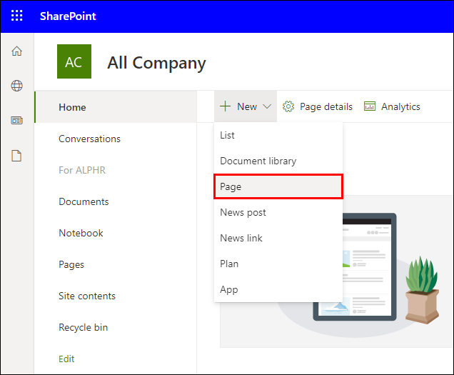Click the Analytics chart icon

pyautogui.click(x=370, y=106)
